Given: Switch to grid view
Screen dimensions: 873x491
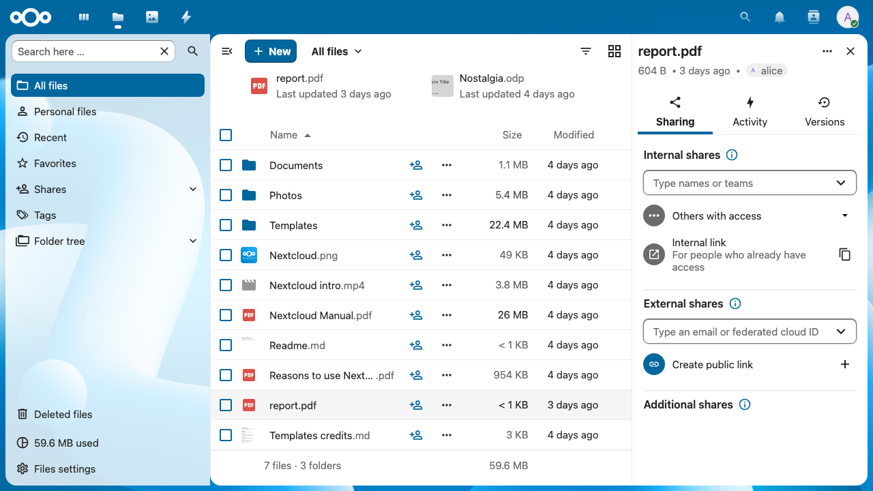Looking at the screenshot, I should 615,51.
